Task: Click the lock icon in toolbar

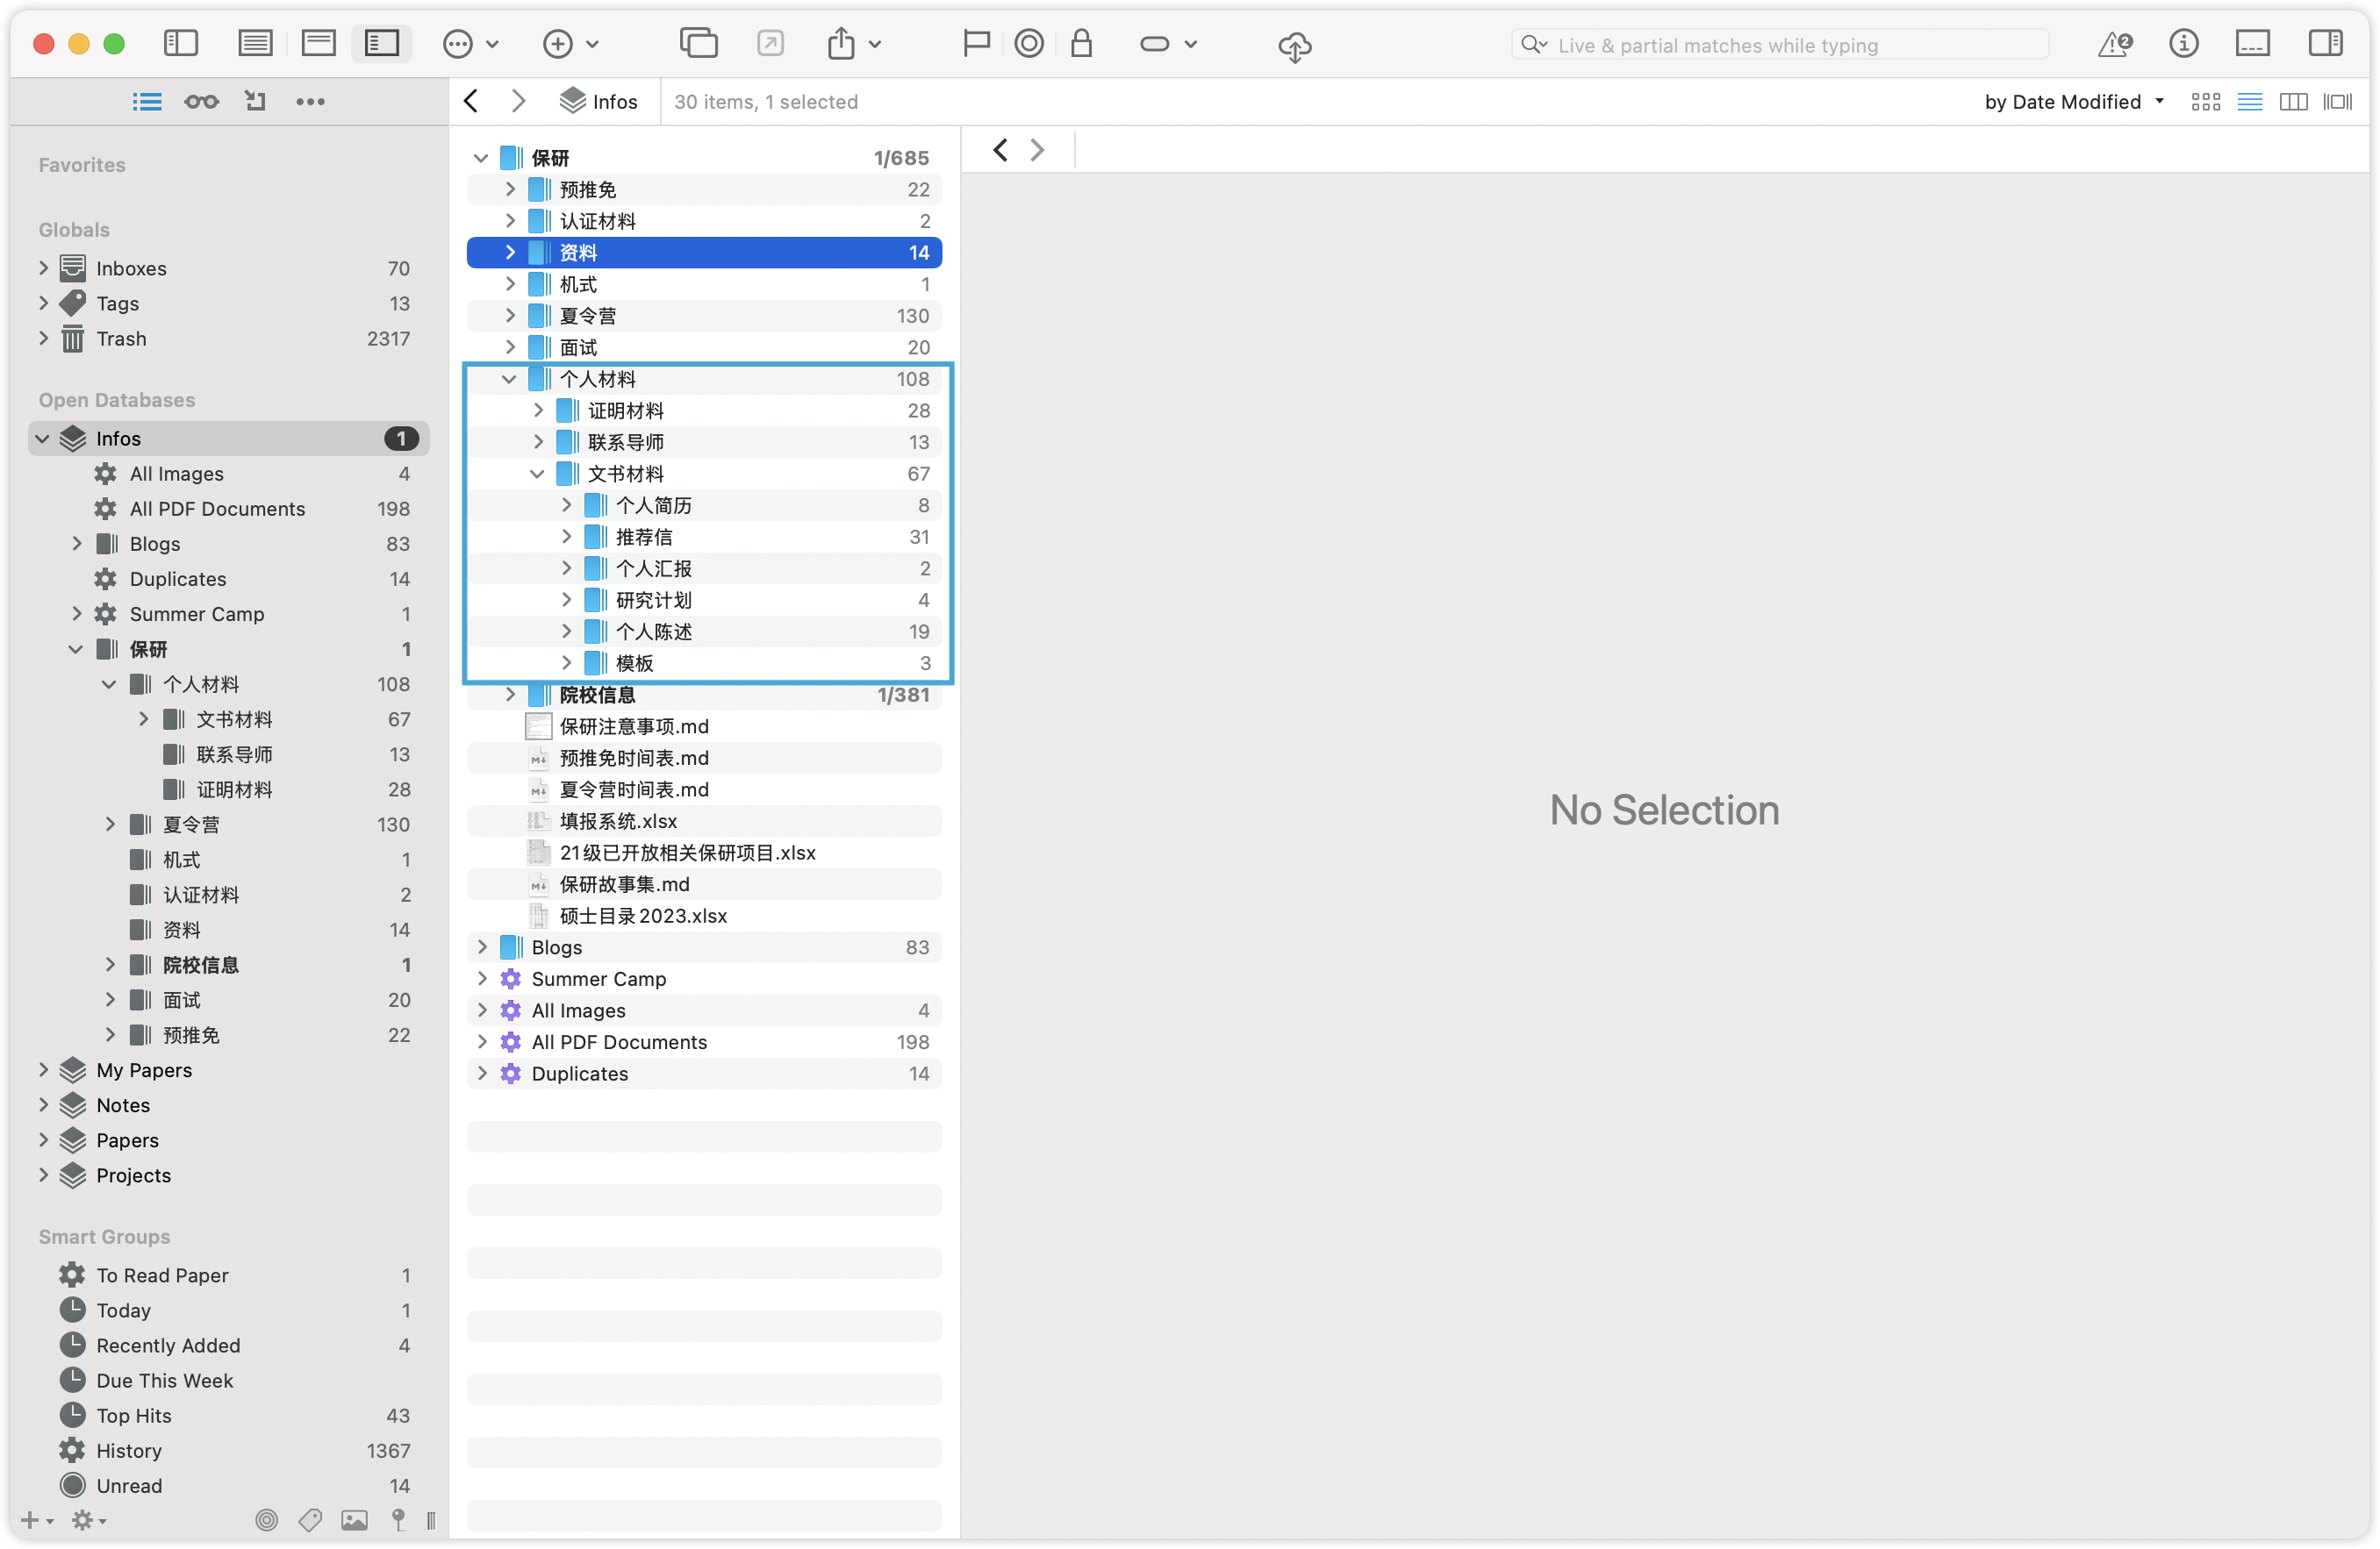Action: click(1081, 44)
